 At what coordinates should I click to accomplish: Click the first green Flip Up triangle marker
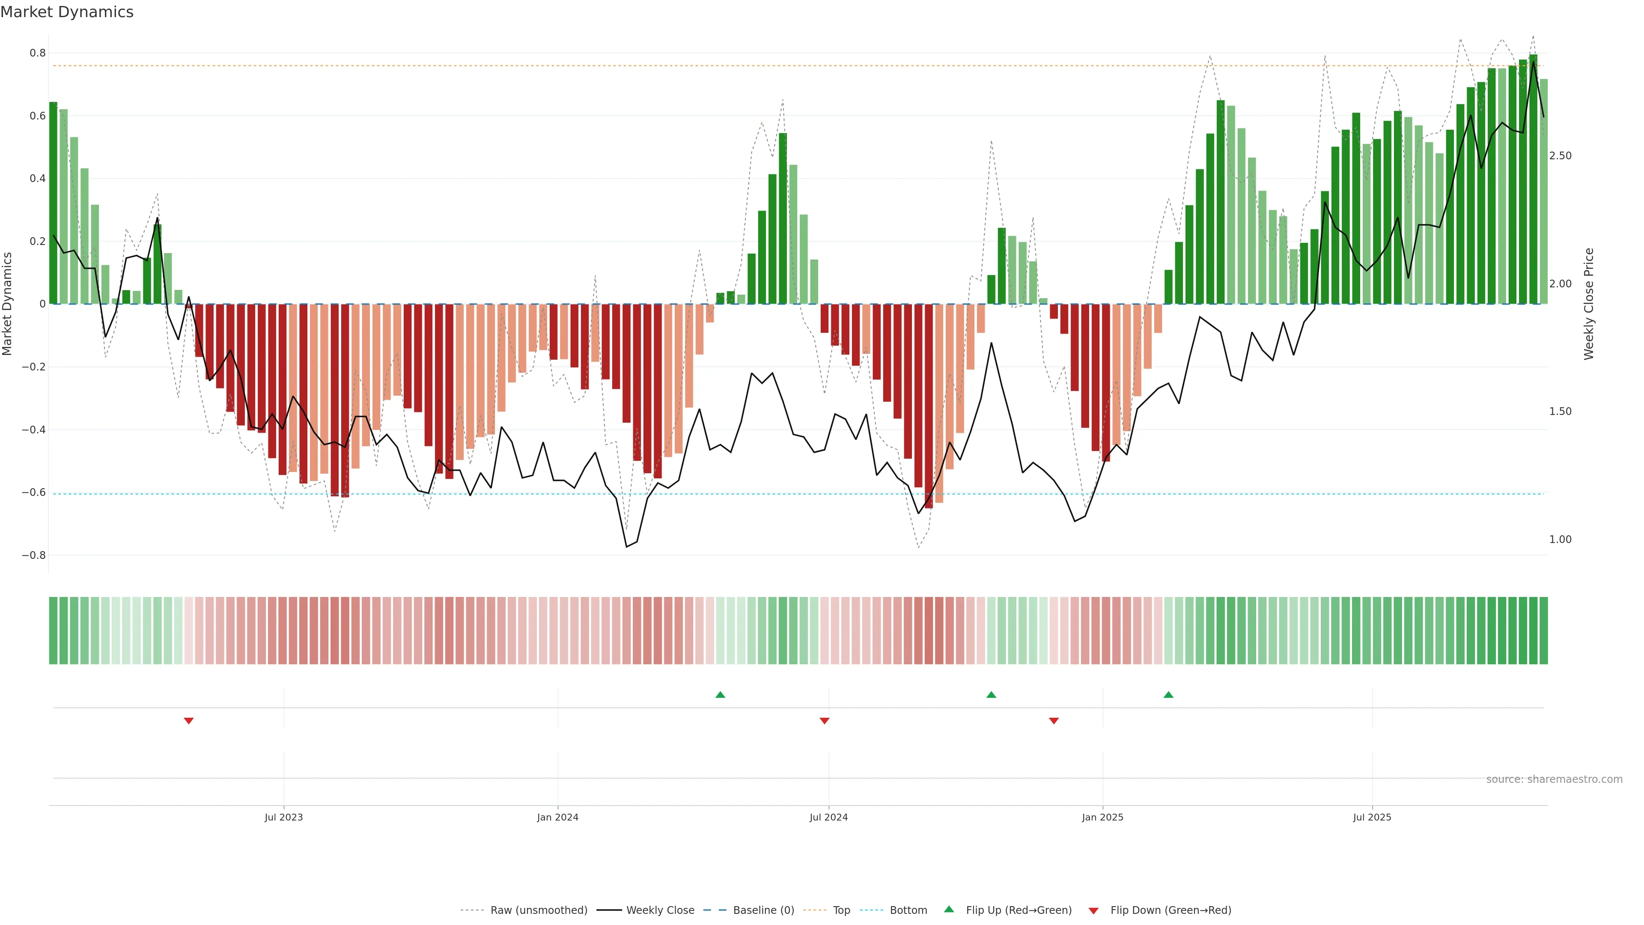pos(720,695)
